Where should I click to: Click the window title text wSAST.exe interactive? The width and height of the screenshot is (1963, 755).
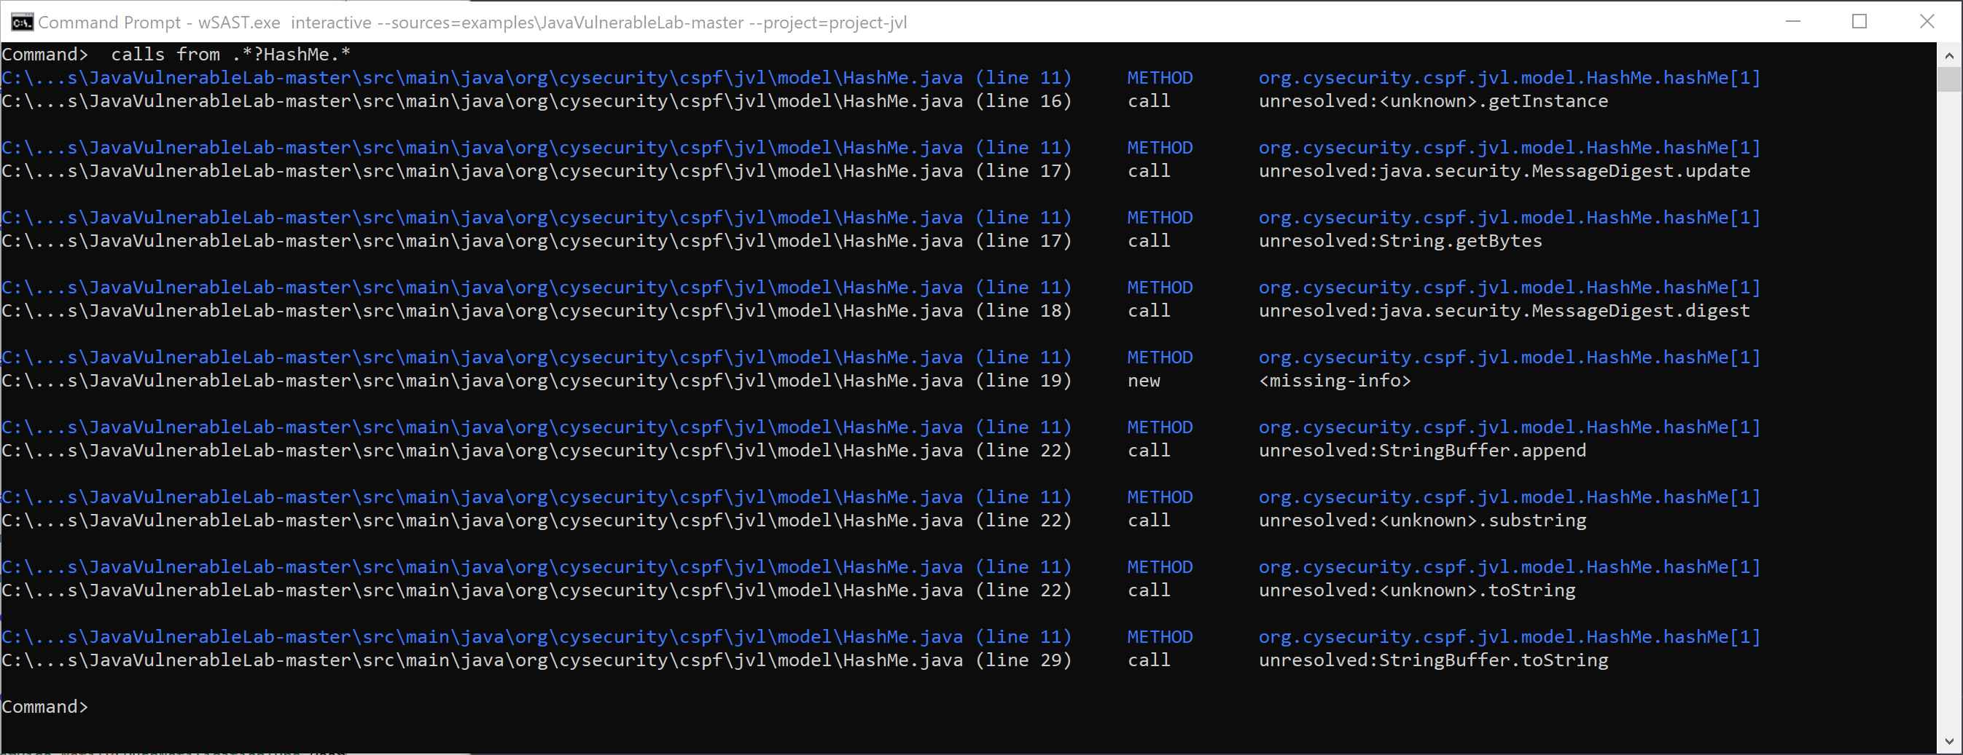click(x=285, y=22)
